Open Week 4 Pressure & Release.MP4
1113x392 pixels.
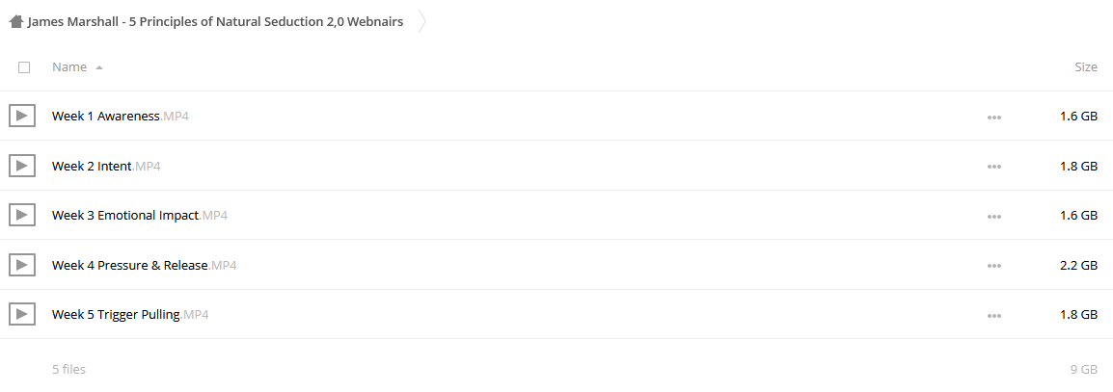(x=144, y=265)
